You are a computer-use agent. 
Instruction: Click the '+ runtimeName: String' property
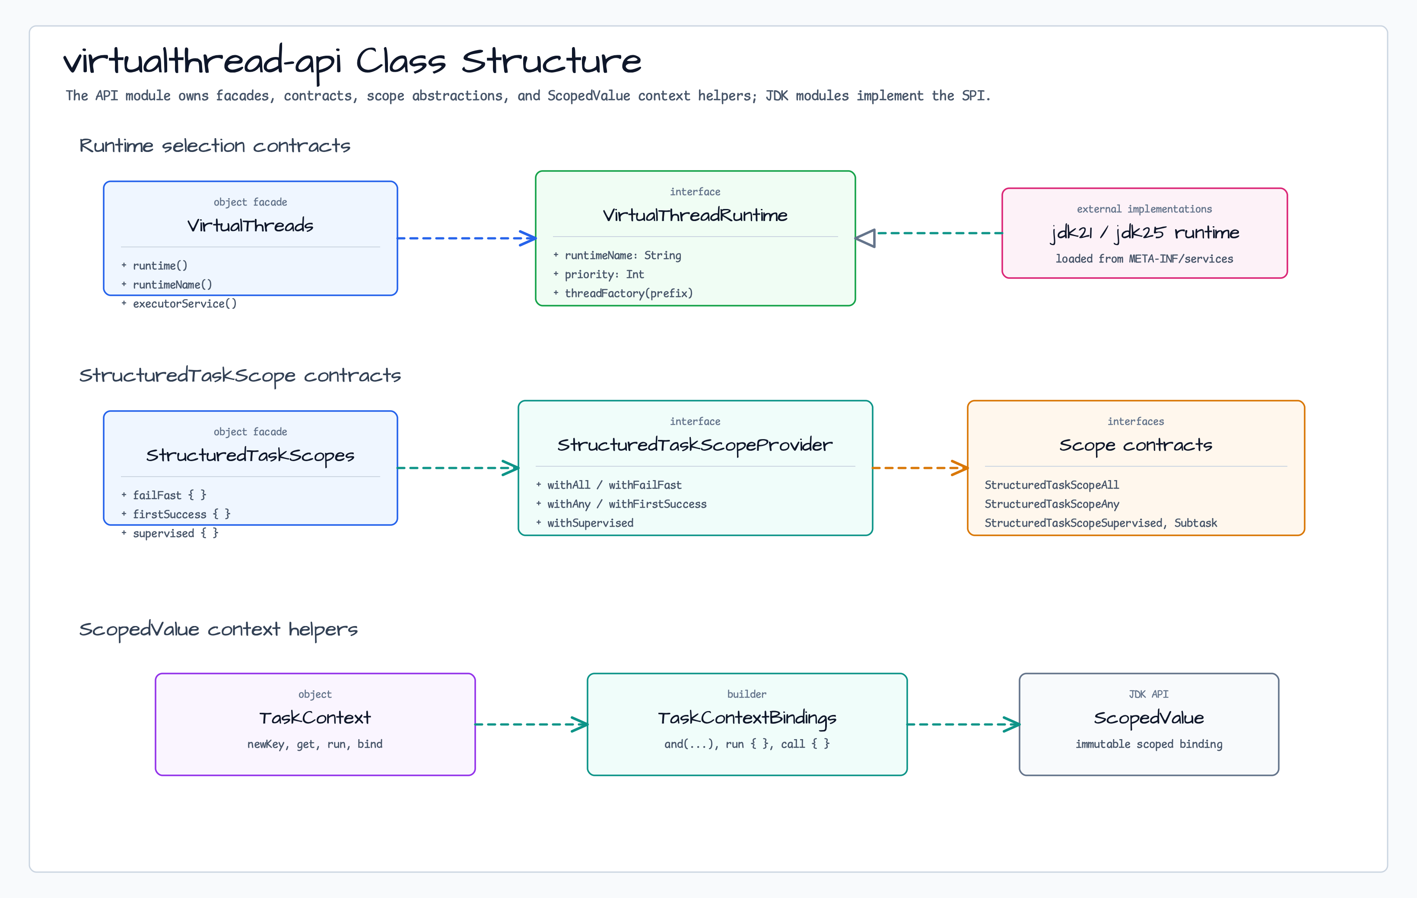point(617,255)
